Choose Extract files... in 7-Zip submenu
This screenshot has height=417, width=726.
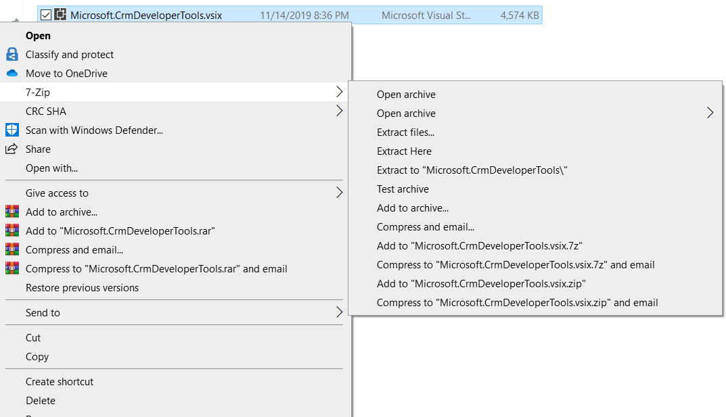click(x=405, y=132)
